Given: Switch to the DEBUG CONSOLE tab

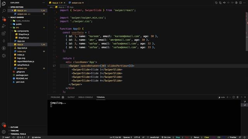Looking at the screenshot, I should coord(85,97).
